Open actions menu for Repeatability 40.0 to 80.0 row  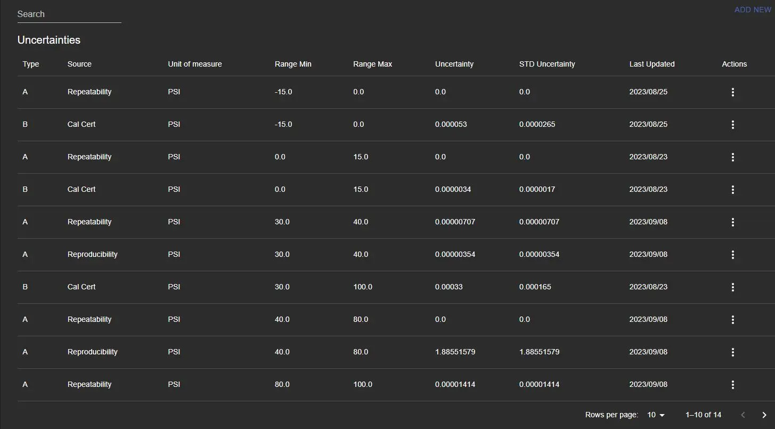point(733,320)
